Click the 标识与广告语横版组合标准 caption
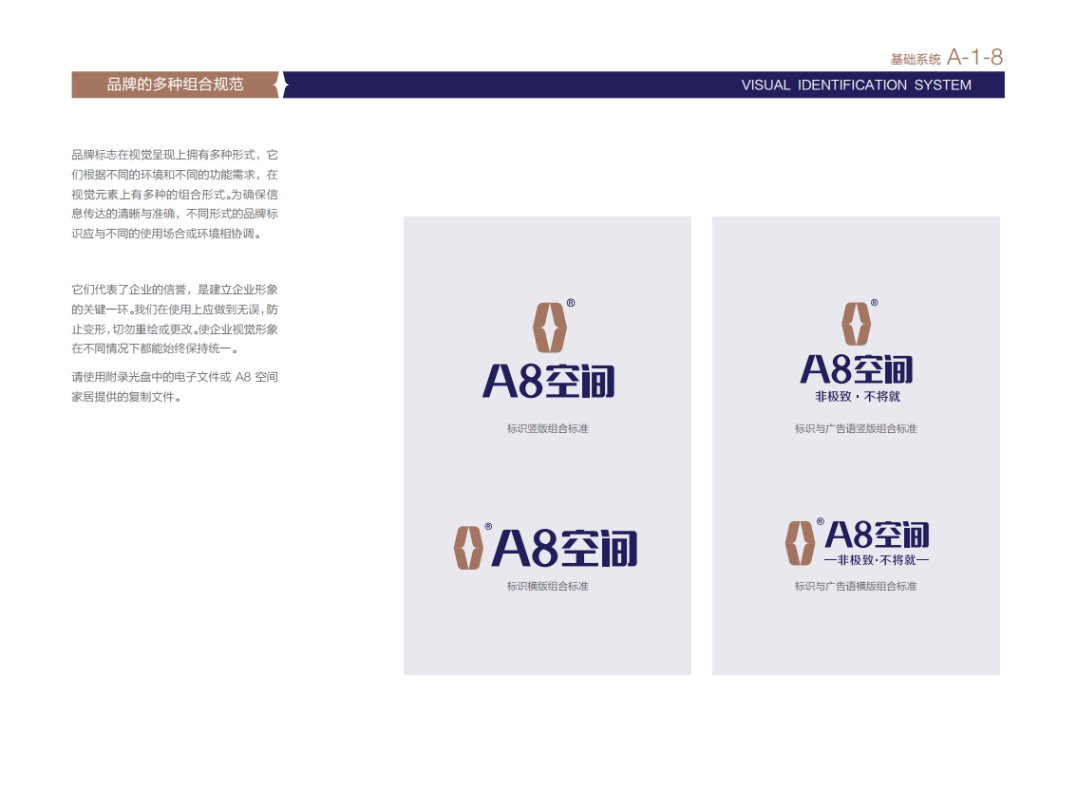The height and width of the screenshot is (789, 1077). point(856,587)
